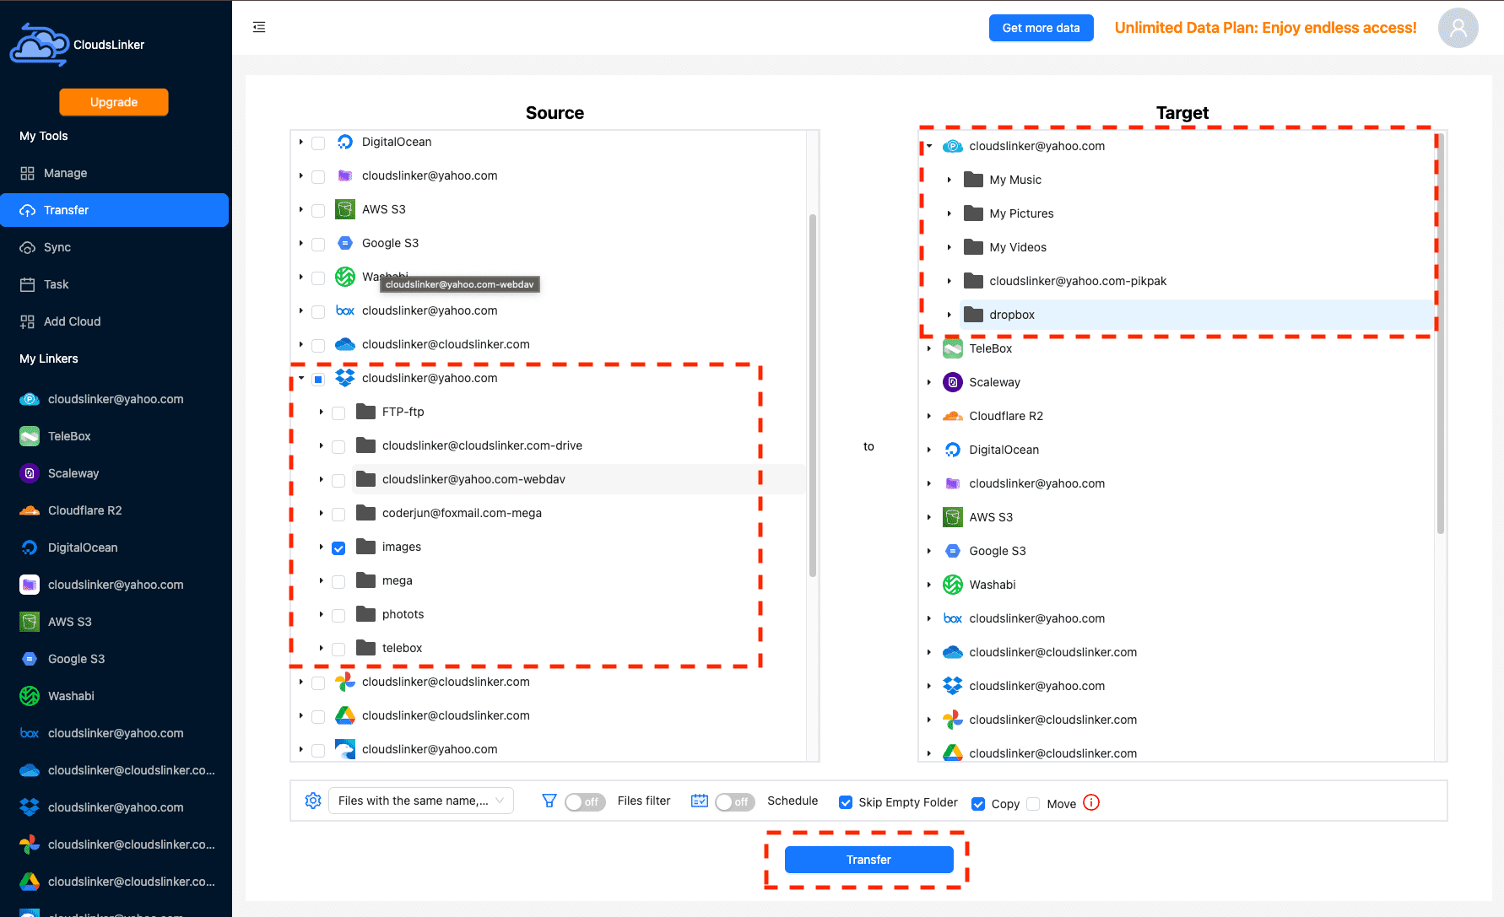Viewport: 1504px width, 917px height.
Task: Click Google Drive icon in Source list
Action: click(345, 715)
